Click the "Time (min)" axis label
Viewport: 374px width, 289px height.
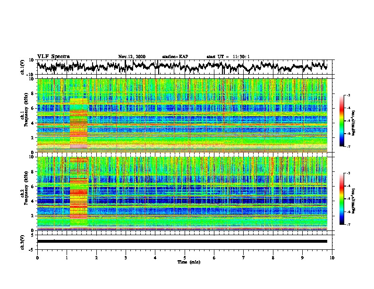[189, 262]
